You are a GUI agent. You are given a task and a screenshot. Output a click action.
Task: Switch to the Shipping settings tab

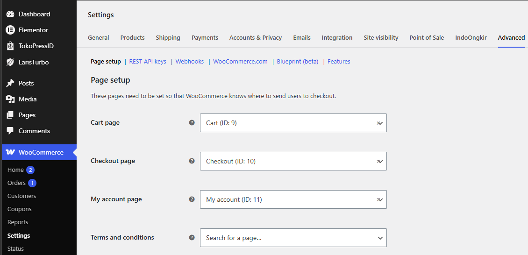coord(168,38)
